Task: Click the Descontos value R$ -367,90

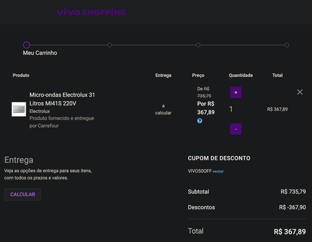Action: tap(293, 207)
